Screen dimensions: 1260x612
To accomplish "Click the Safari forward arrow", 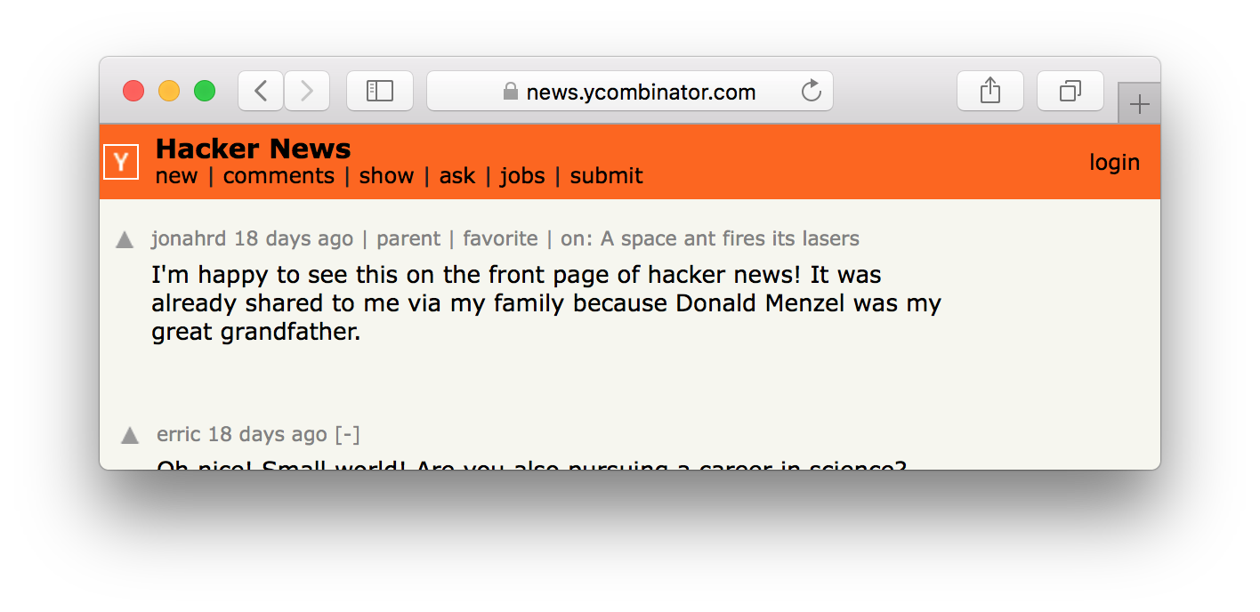I will [x=307, y=91].
